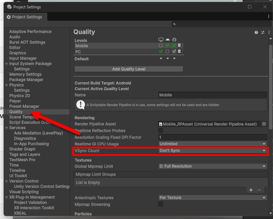
Task: Open the Quality help icon
Action: [x=256, y=32]
